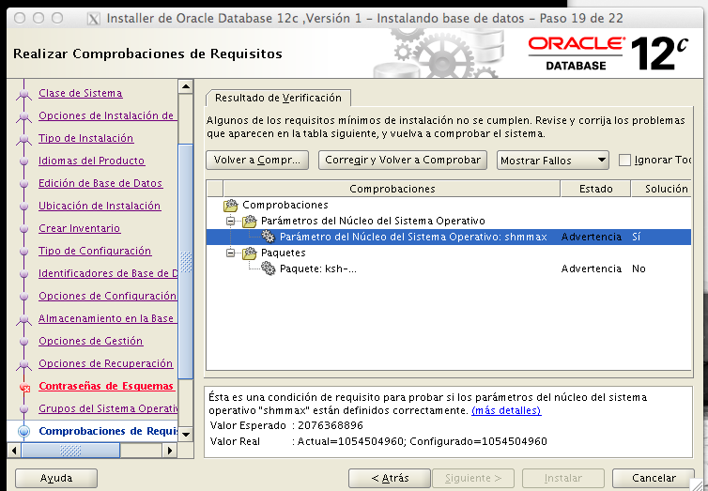
Task: Click the Advertencia status of Paquete ksh
Action: [592, 269]
